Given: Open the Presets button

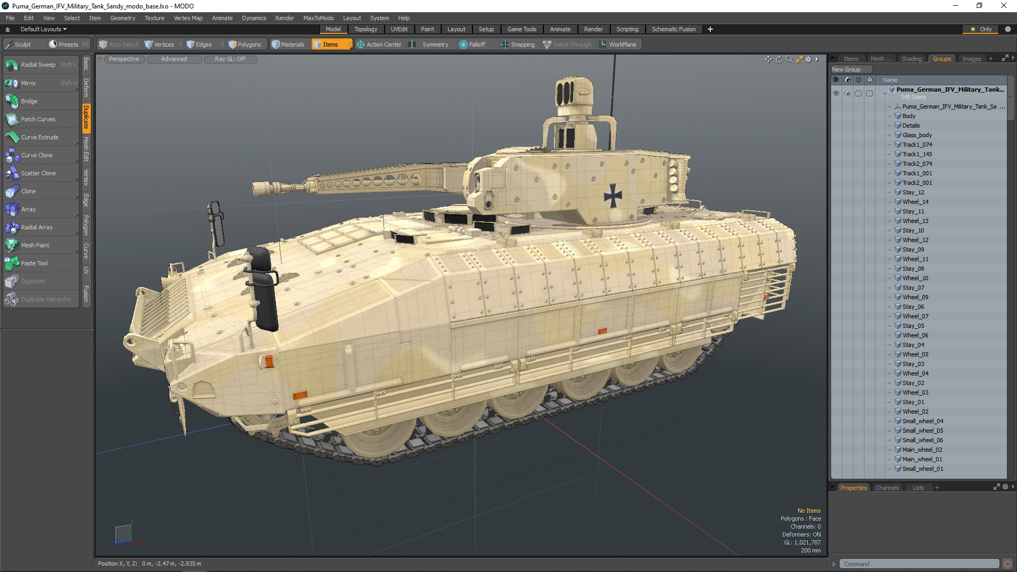Looking at the screenshot, I should coord(68,44).
